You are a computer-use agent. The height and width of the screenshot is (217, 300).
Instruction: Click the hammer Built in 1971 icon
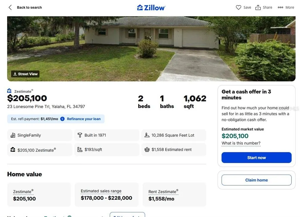click(x=80, y=135)
